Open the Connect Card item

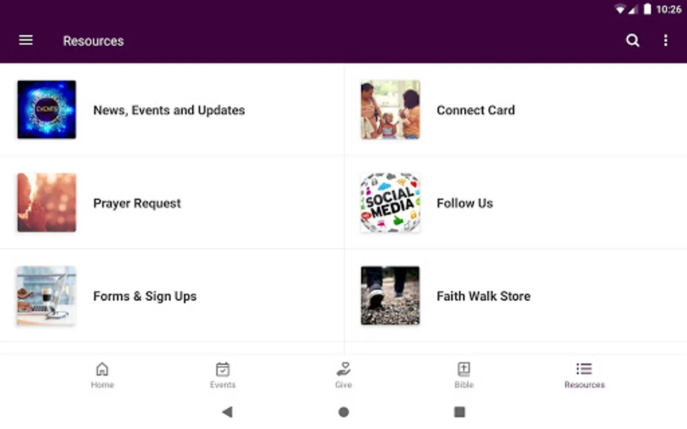click(x=476, y=110)
